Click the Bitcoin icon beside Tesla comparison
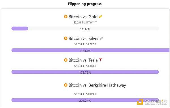This screenshot has width=170, height=108. 66,60
